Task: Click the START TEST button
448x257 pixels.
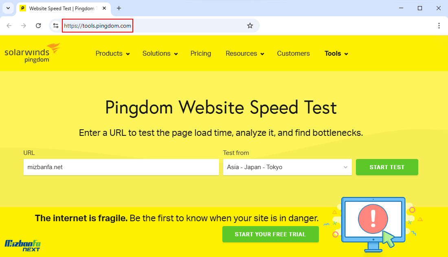Action: [387, 167]
